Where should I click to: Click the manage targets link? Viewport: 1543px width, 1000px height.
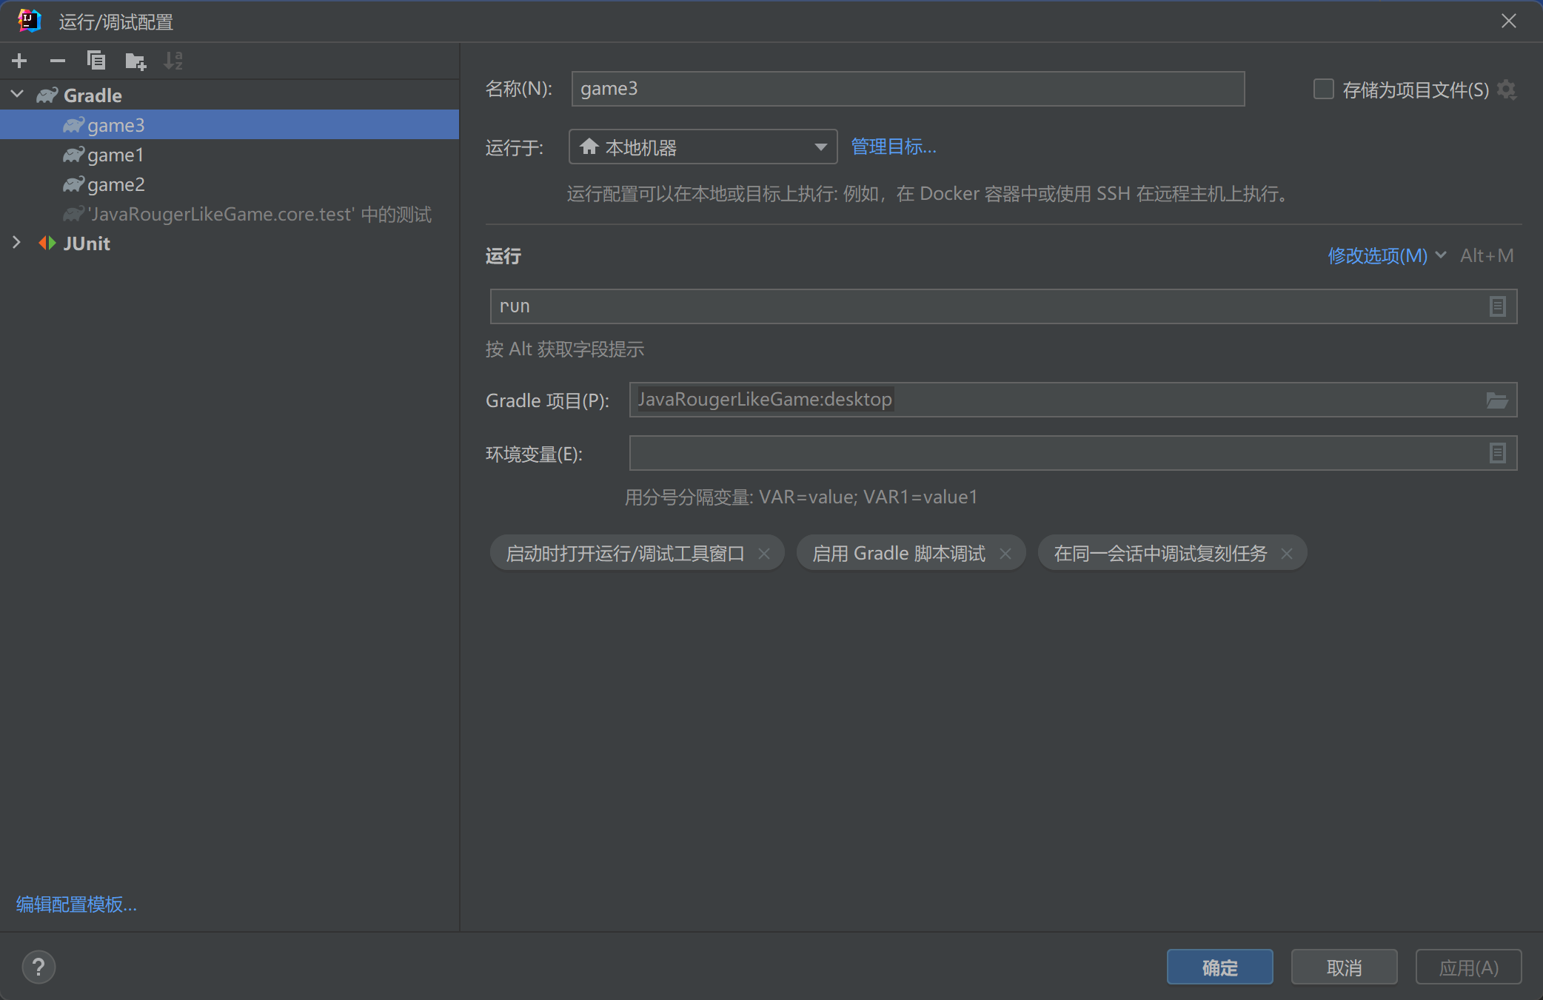click(x=894, y=147)
